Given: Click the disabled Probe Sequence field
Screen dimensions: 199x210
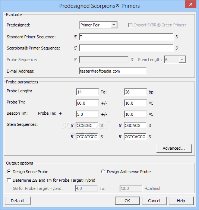Looking at the screenshot, I should click(104, 60).
